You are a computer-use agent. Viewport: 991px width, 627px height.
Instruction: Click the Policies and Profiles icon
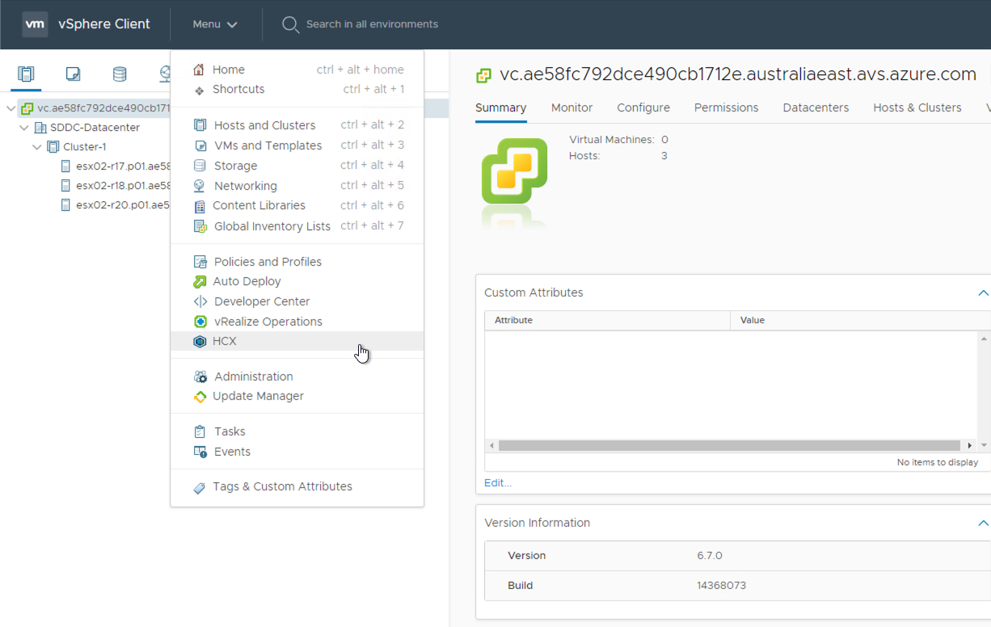[200, 262]
